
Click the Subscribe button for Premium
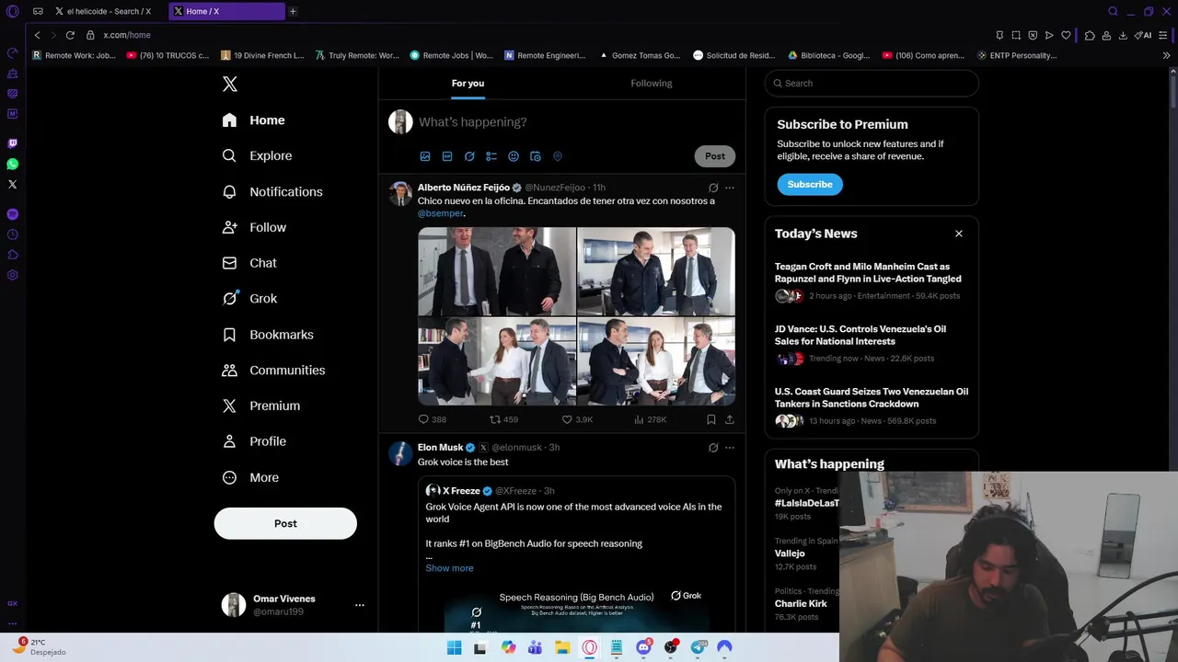(810, 185)
